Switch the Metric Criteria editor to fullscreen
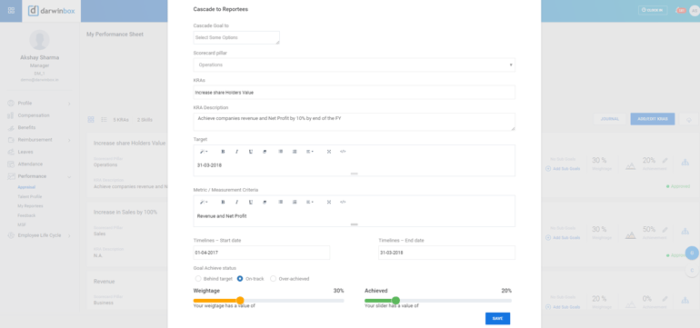This screenshot has height=328, width=700. 329,202
